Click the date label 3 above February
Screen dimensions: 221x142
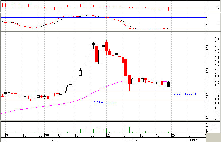124,135
